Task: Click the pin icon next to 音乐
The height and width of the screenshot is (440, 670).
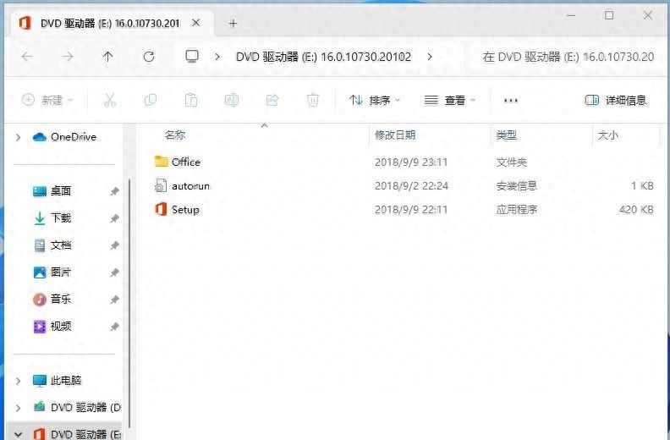Action: [114, 300]
